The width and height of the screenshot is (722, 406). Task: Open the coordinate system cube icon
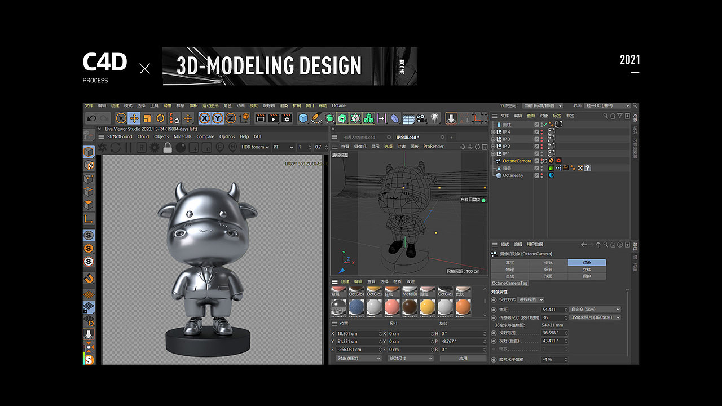click(244, 118)
